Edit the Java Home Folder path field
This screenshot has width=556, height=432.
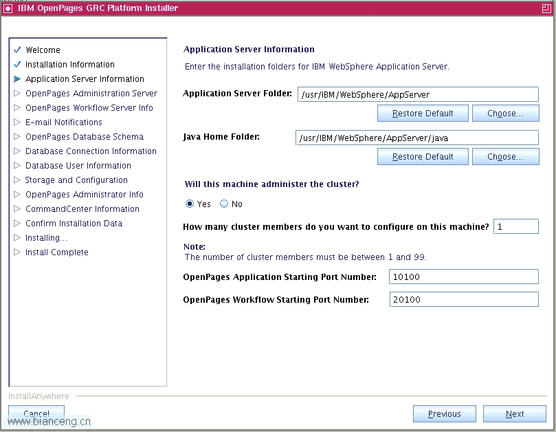[x=417, y=138]
